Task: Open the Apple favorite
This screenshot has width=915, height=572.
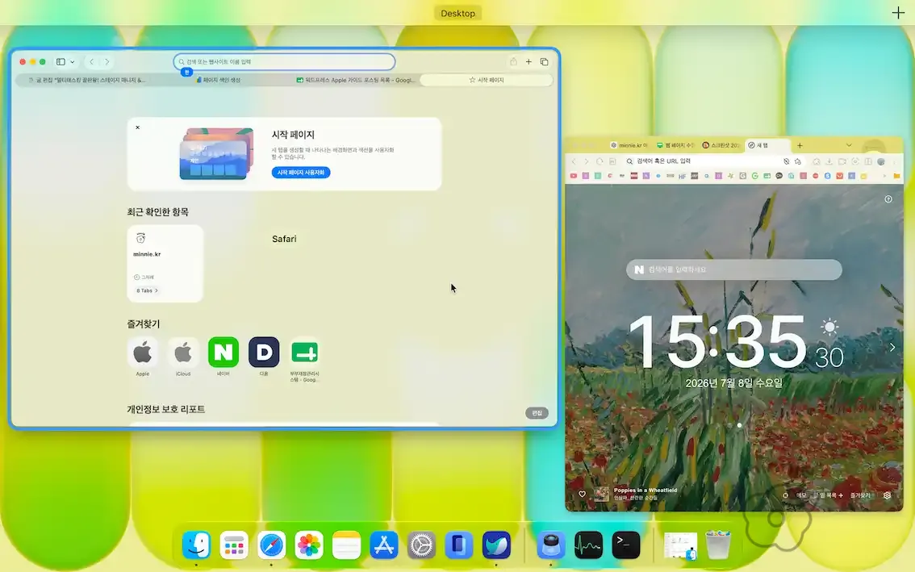Action: [x=142, y=352]
